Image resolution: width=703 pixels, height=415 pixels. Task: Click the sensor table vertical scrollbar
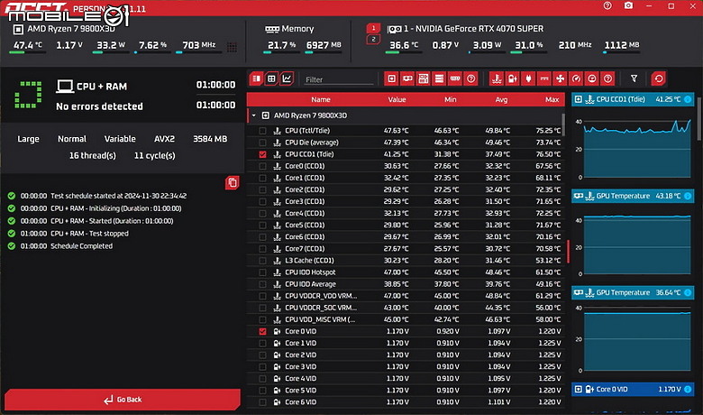coord(563,124)
